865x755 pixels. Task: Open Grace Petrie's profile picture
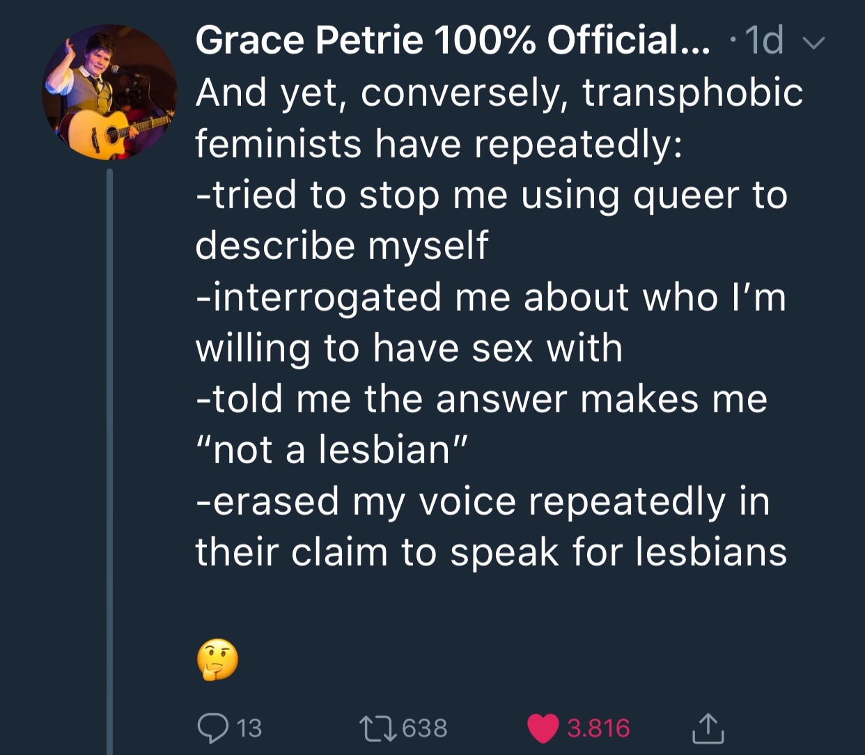(109, 93)
